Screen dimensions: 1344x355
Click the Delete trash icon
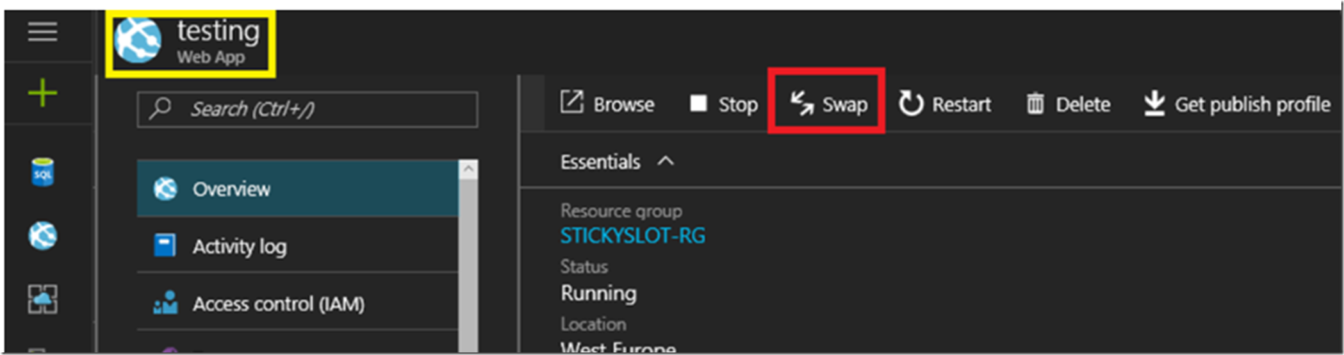click(x=1035, y=103)
